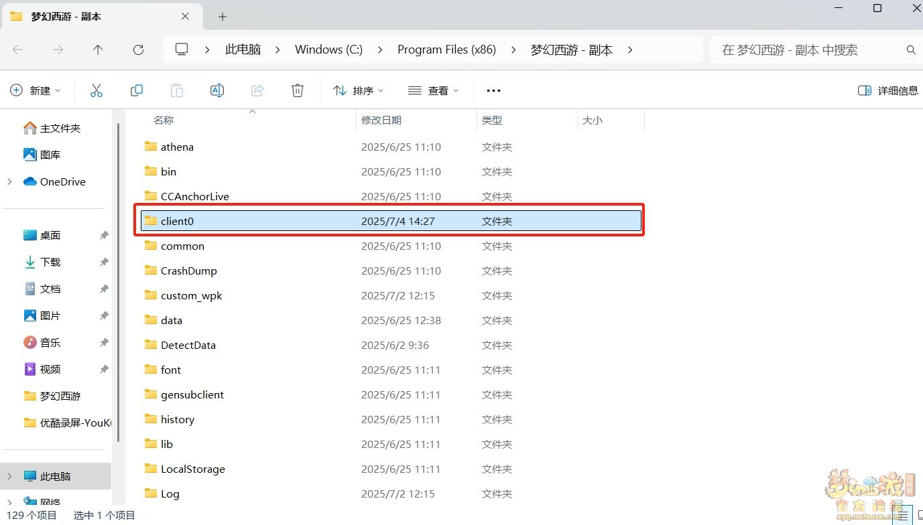The height and width of the screenshot is (525, 923).
Task: Click the Copy icon in toolbar
Action: point(137,90)
